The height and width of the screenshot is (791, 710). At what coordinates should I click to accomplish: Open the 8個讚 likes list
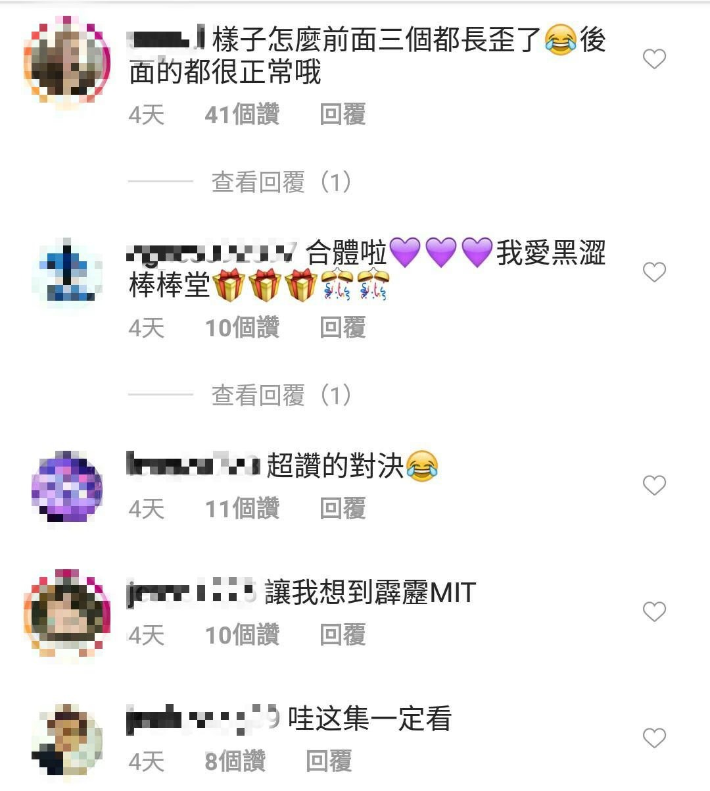pyautogui.click(x=235, y=761)
